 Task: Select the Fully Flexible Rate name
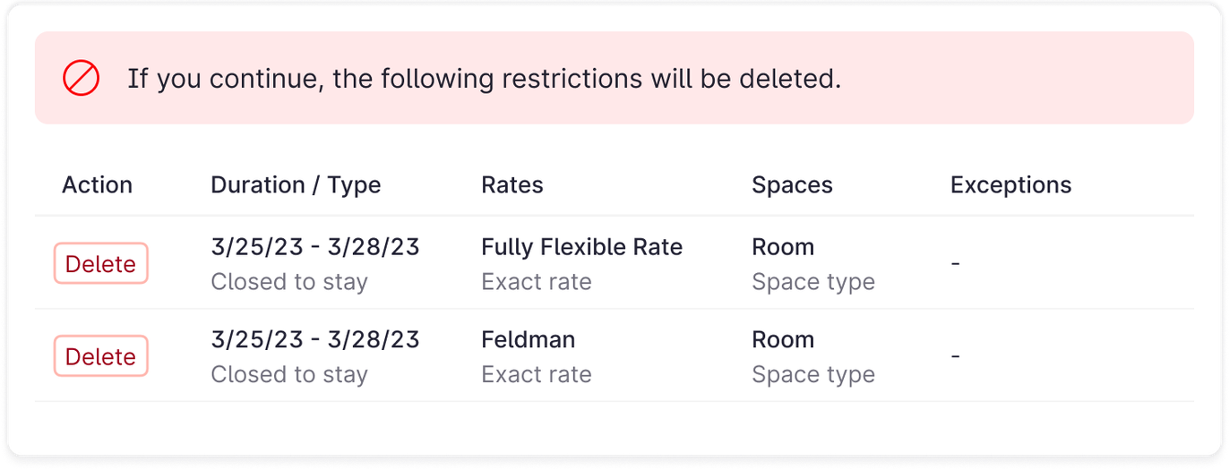click(x=581, y=247)
